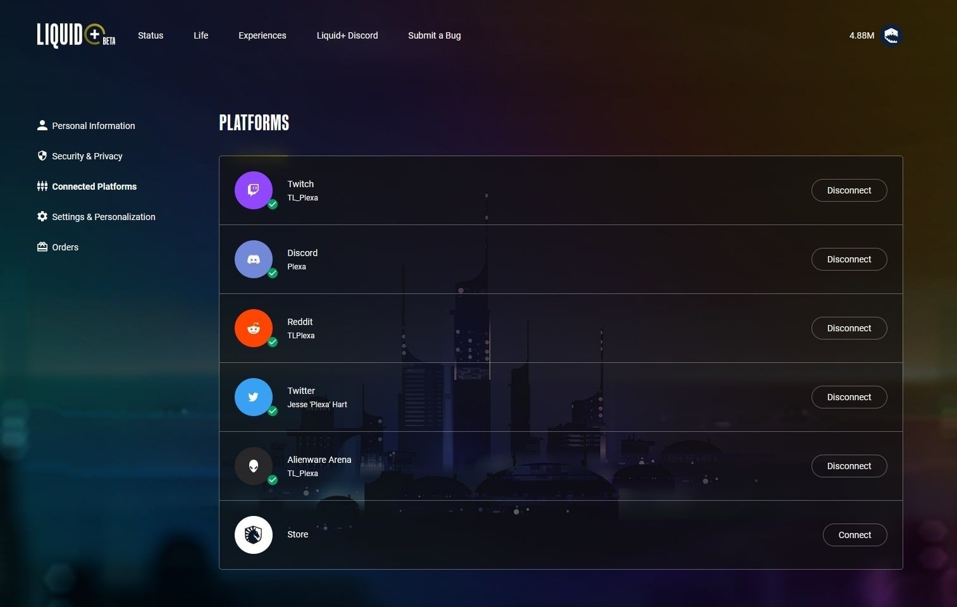
Task: Click the Team Liquid Store horse icon
Action: click(253, 534)
